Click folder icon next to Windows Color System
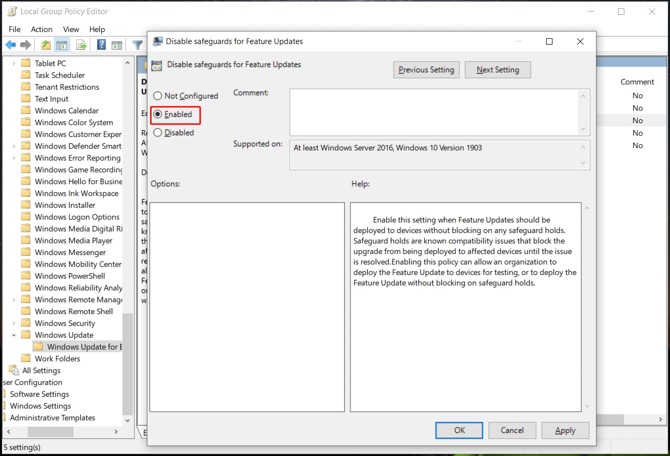 [x=26, y=122]
